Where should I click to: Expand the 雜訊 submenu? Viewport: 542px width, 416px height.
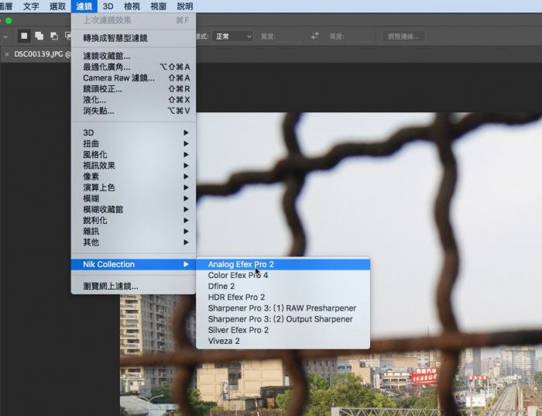click(x=133, y=232)
